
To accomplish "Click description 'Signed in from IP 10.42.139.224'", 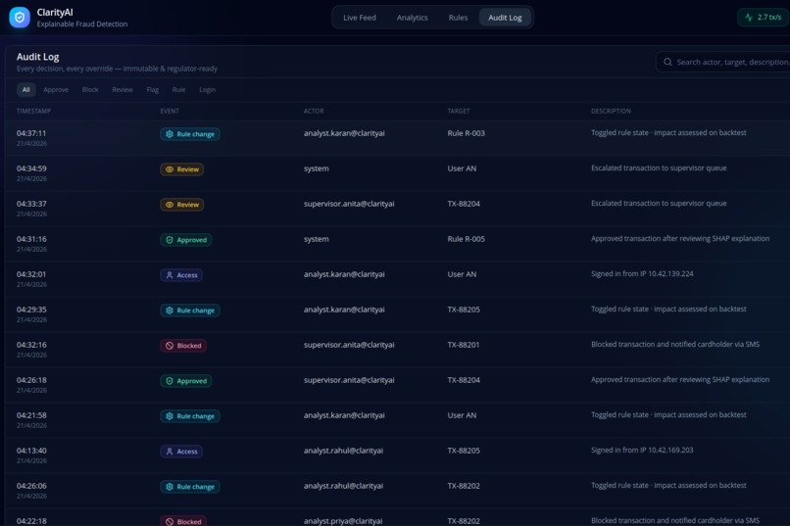I will coord(642,274).
